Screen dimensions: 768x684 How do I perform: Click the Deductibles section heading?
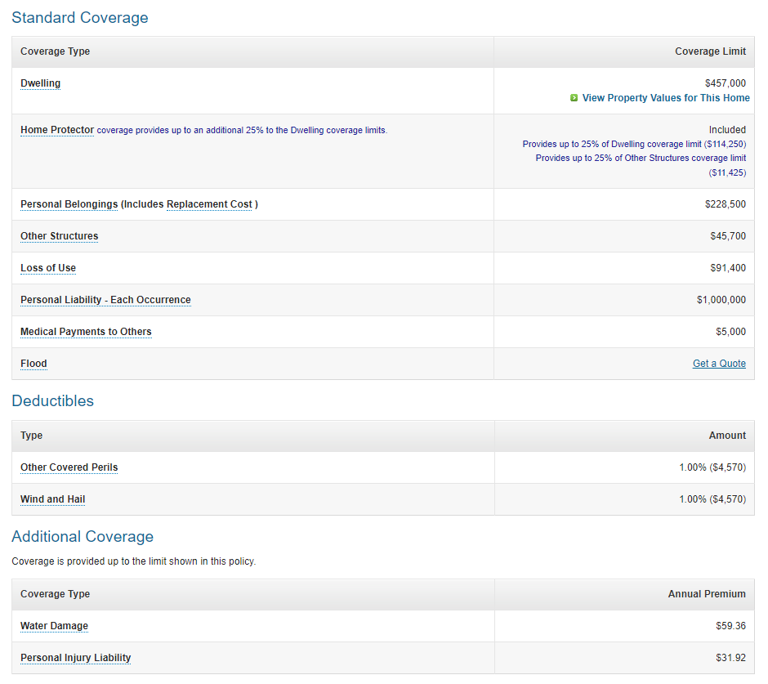coord(52,400)
